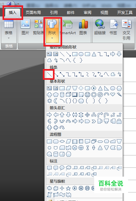Choose the sun shape

49,101
